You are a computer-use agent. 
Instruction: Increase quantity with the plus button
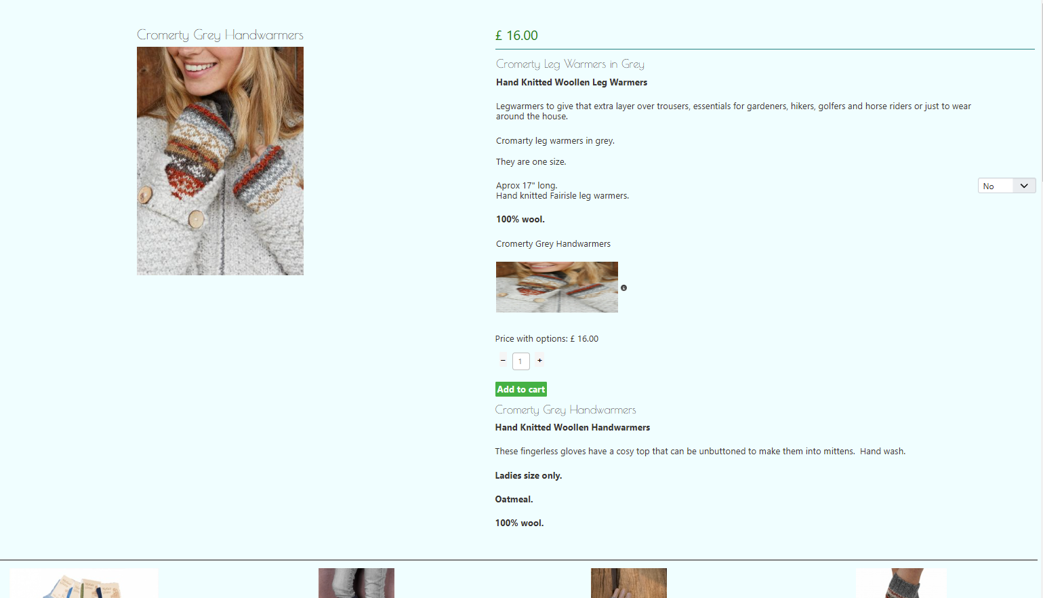point(539,361)
